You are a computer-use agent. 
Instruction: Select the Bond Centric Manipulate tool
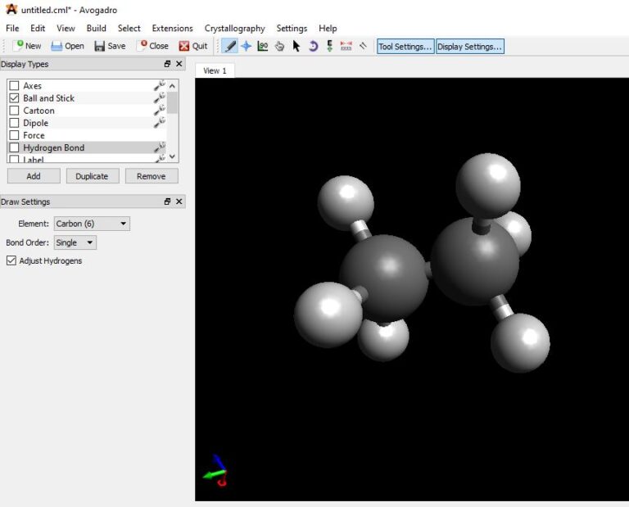(263, 47)
